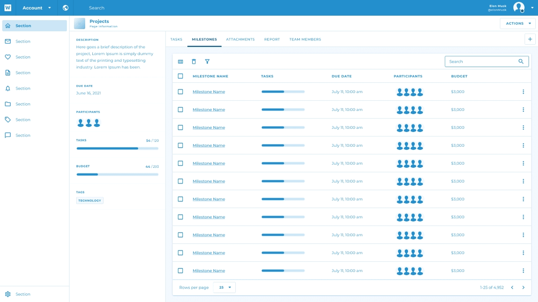Open three-dot menu for first milestone row
This screenshot has height=302, width=538.
(x=523, y=92)
